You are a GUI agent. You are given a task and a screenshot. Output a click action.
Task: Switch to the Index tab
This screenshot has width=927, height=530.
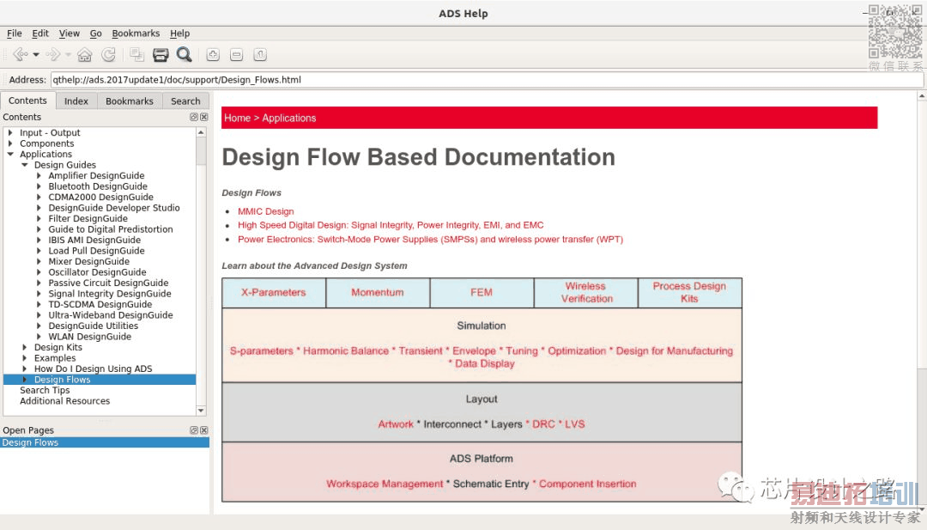click(x=76, y=101)
